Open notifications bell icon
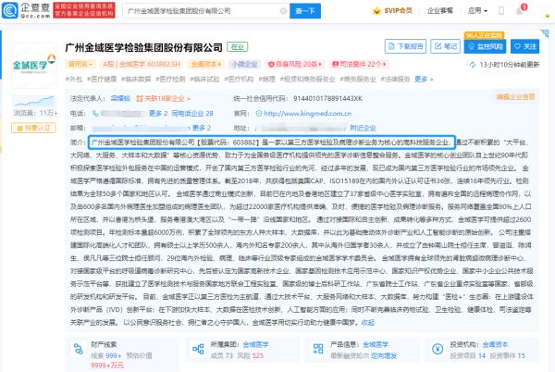 (x=520, y=11)
